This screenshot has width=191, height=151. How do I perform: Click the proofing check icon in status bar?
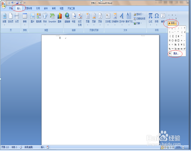(21, 147)
